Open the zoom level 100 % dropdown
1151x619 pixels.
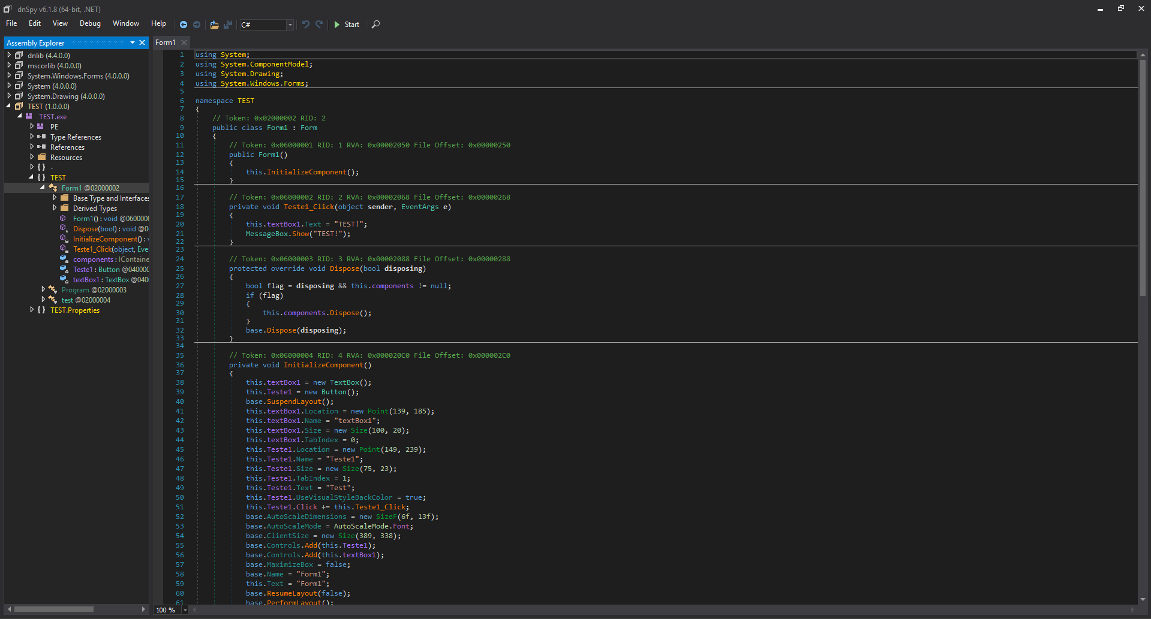185,610
